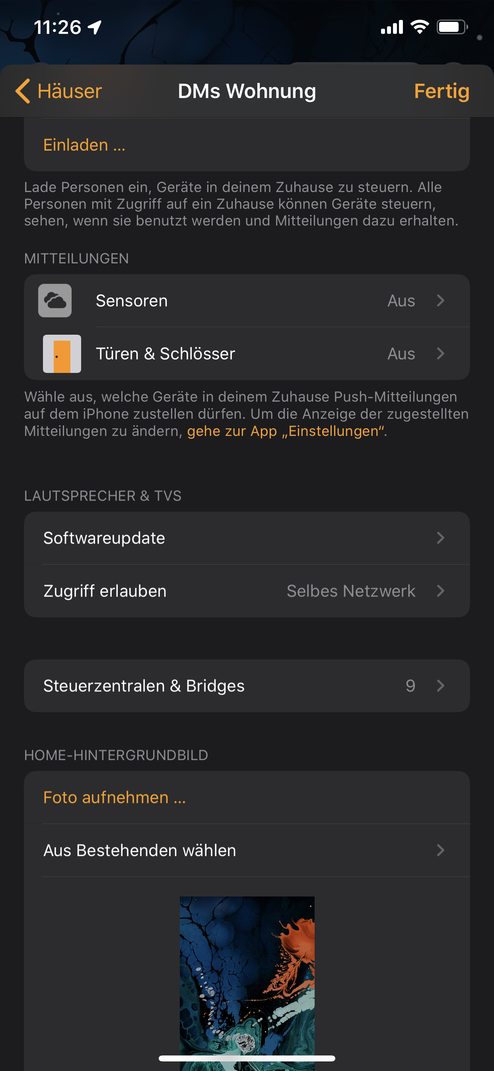Viewport: 494px width, 1071px height.
Task: Open Aus Bestehenden wählen chevron
Action: coord(440,850)
